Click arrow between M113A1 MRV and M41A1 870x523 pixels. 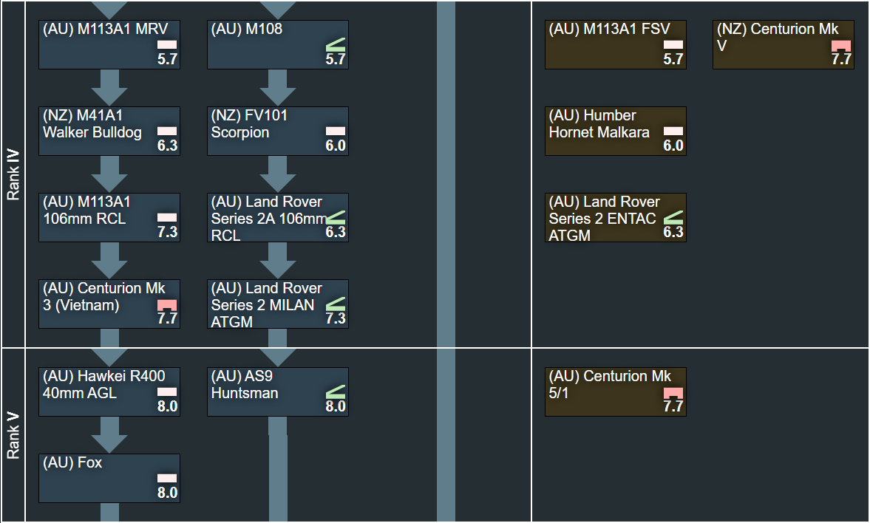click(109, 88)
